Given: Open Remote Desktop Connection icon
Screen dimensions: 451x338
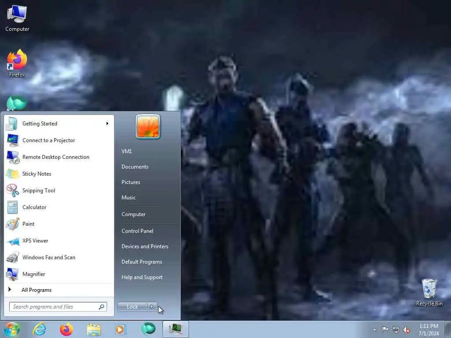Looking at the screenshot, I should pos(13,157).
